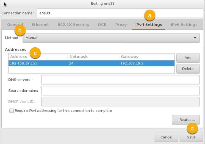Open the Proxy tab
This screenshot has width=205, height=144.
(x=121, y=25)
